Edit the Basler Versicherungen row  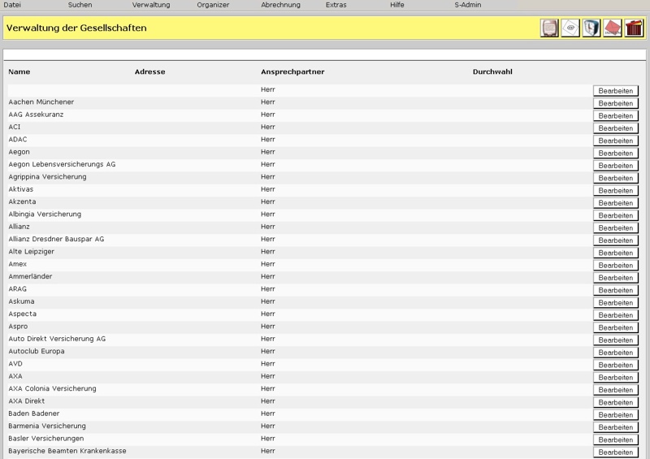616,440
